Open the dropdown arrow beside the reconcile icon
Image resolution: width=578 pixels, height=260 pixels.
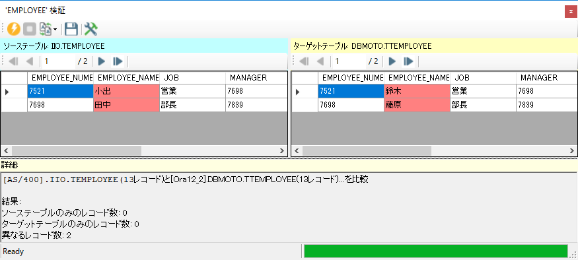pos(55,29)
